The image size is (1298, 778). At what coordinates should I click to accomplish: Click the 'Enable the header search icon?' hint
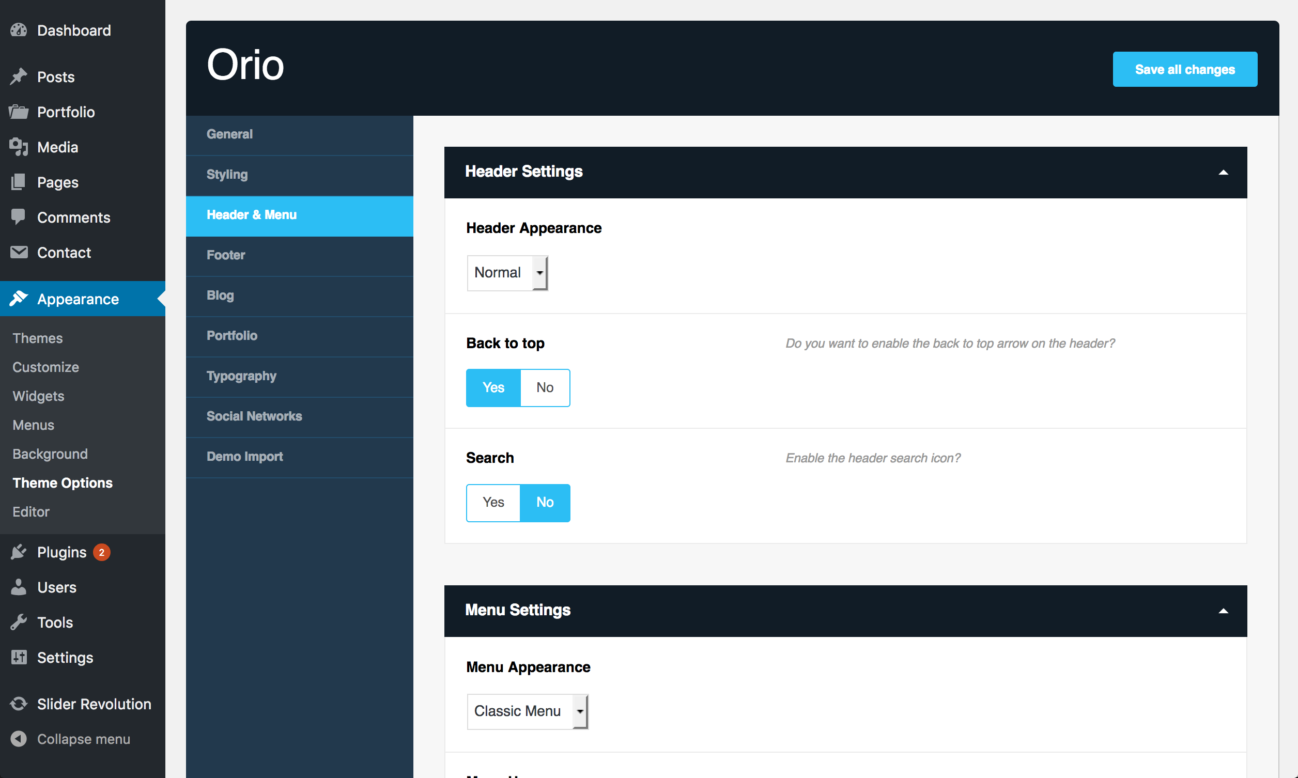point(873,458)
